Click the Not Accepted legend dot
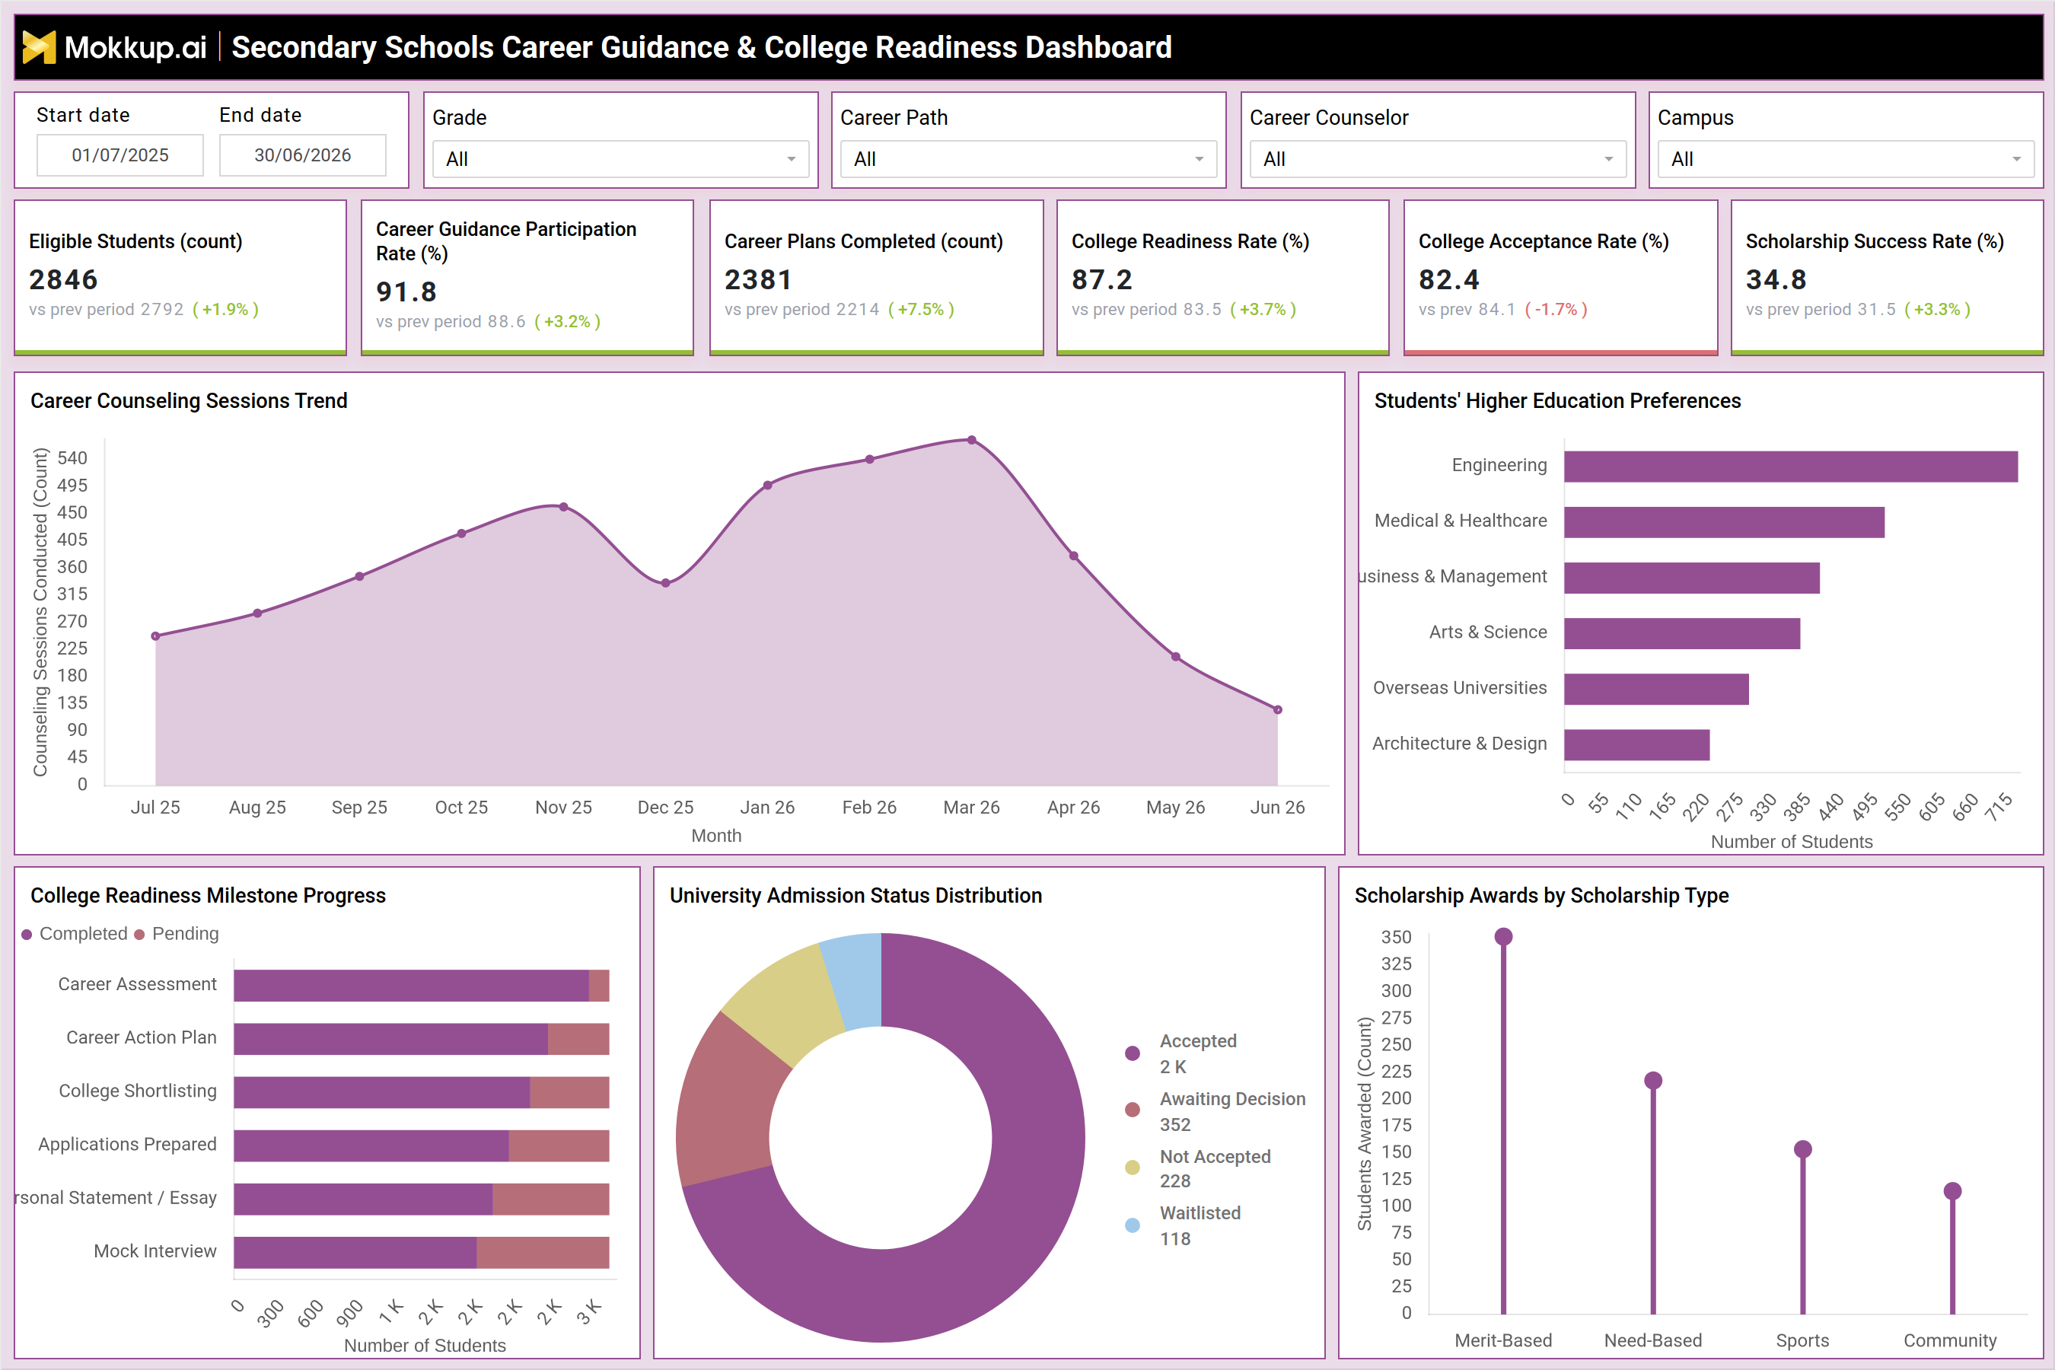Image resolution: width=2055 pixels, height=1370 pixels. coord(1133,1168)
